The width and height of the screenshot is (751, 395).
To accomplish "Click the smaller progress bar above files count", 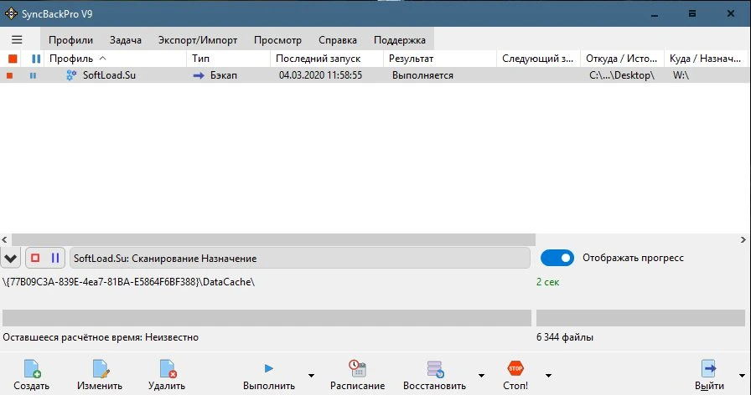I will [x=640, y=318].
